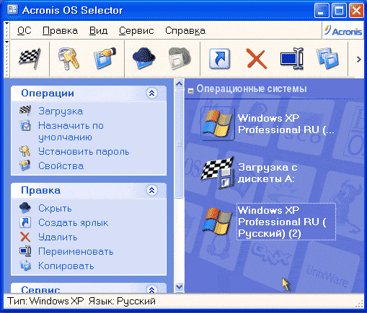Click the sidebar scrollbar thumb
Screen dimensions: 367x313
coord(179,144)
